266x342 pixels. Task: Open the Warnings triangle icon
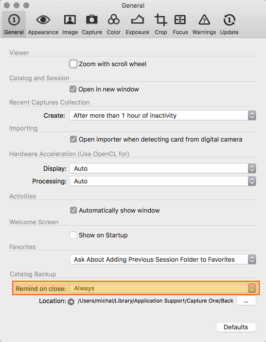tap(204, 20)
